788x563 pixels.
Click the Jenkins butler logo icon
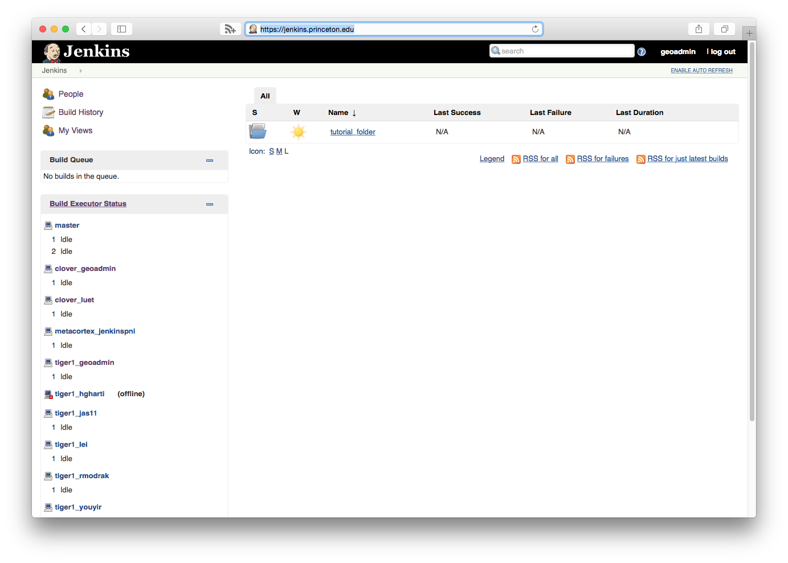pyautogui.click(x=52, y=52)
